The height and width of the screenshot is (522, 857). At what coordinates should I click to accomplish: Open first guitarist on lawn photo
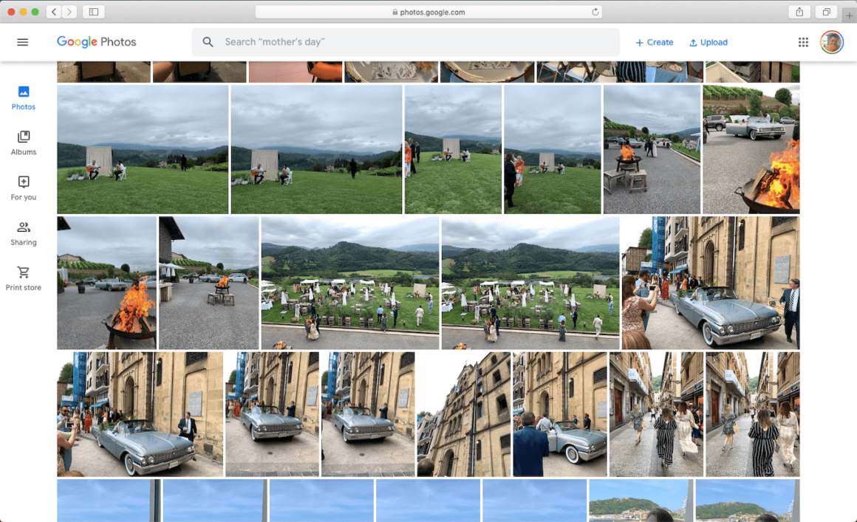point(143,149)
